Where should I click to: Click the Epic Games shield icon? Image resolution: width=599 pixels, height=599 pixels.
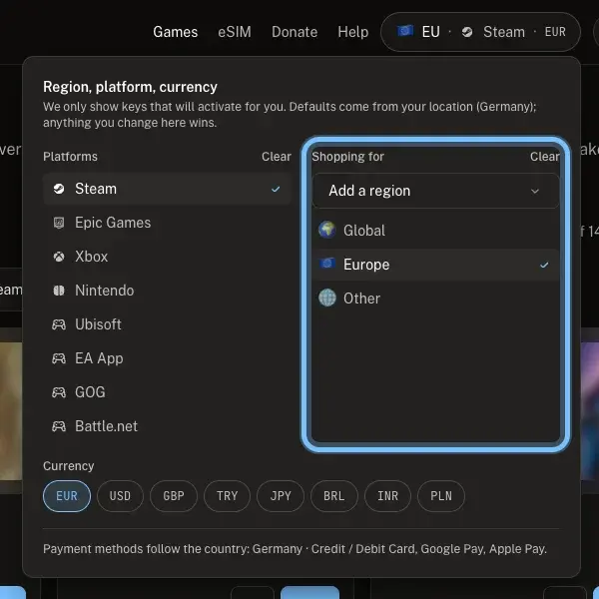pos(59,223)
